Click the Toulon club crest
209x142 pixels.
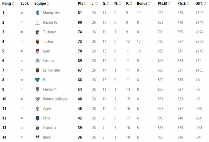38,42
